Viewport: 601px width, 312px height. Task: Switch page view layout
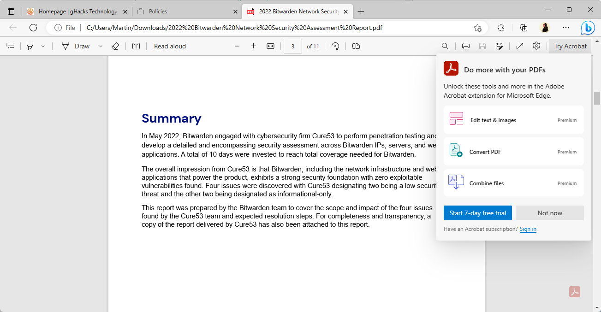[356, 46]
